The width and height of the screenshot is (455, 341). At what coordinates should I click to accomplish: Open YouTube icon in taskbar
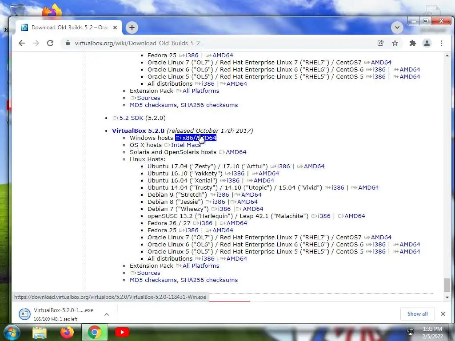point(122,332)
